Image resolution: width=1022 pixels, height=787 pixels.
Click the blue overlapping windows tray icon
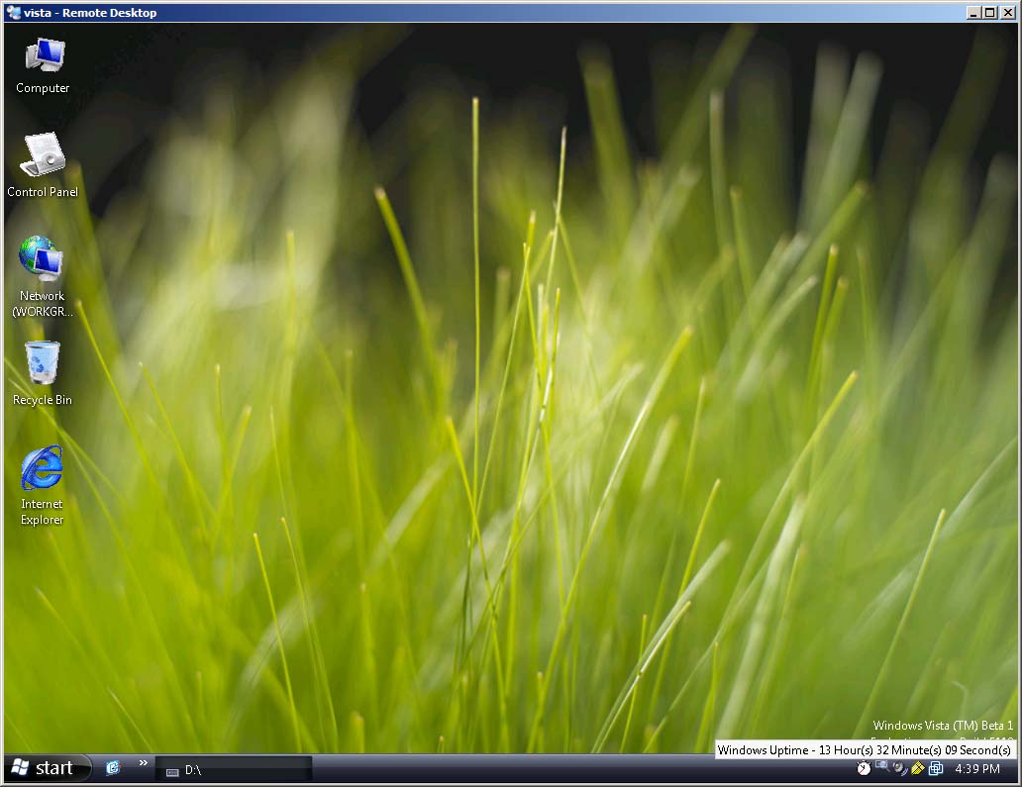(936, 769)
